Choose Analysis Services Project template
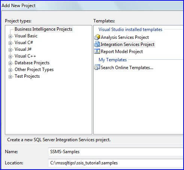The image size is (184, 170). (x=125, y=37)
